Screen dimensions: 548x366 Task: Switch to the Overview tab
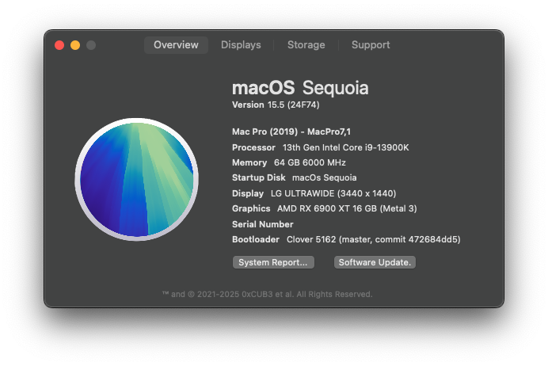point(176,45)
